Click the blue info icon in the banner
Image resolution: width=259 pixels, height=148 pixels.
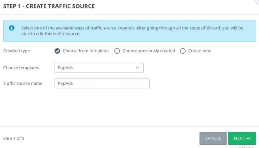(12, 28)
